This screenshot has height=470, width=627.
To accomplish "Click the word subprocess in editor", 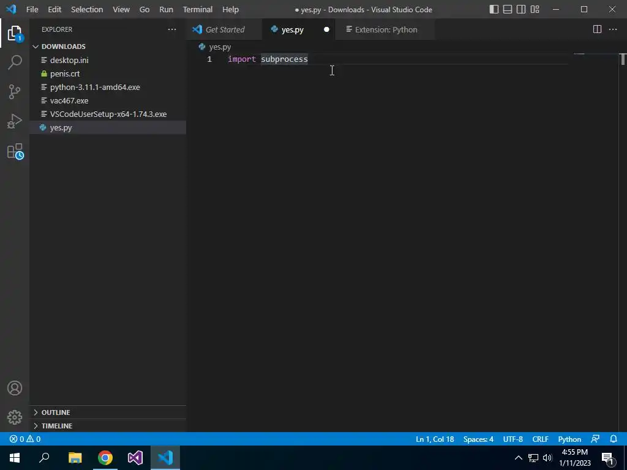I will pos(284,59).
